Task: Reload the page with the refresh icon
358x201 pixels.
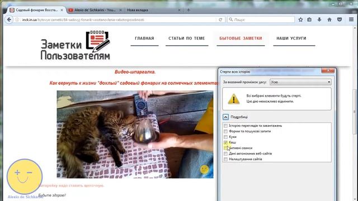Action: [x=220, y=20]
